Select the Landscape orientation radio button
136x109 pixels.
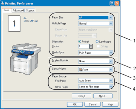97,41
